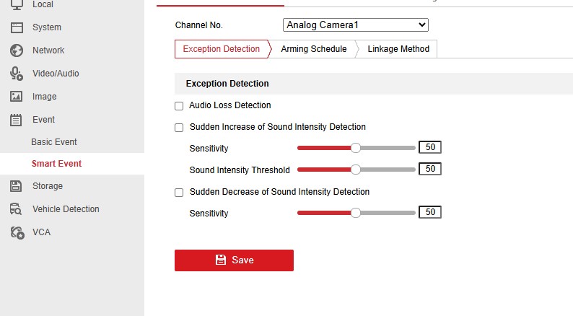
Task: Click the Local monitor icon in sidebar
Action: point(16,4)
